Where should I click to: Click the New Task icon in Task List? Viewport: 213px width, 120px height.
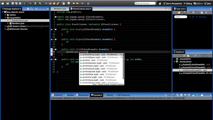(179, 13)
